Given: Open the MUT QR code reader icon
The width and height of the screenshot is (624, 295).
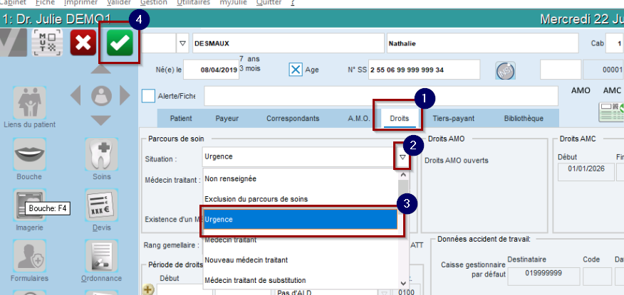Looking at the screenshot, I should click(47, 43).
